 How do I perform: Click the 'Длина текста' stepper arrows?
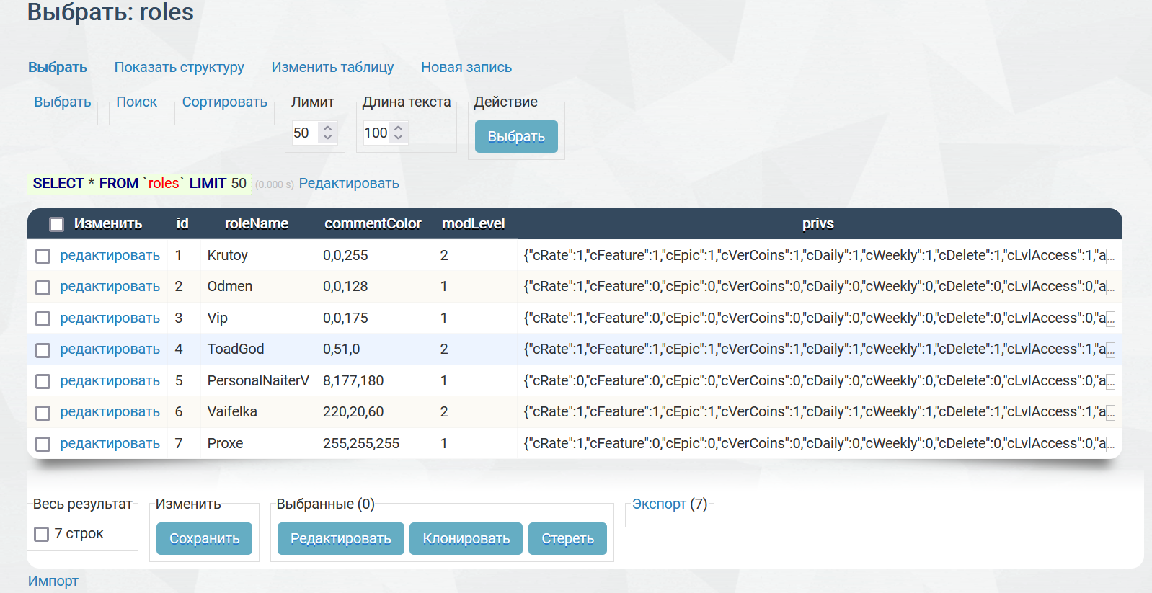point(399,133)
